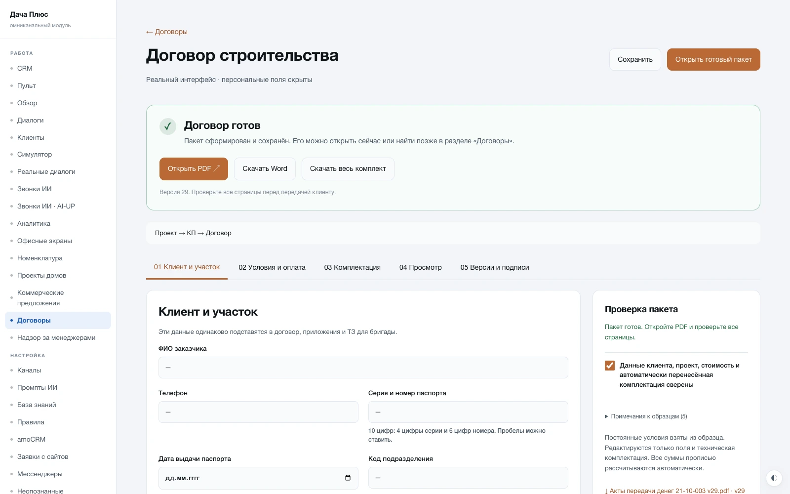790x494 pixels.
Task: Tick the data verified checkbox in Проверка пакета
Action: point(610,366)
